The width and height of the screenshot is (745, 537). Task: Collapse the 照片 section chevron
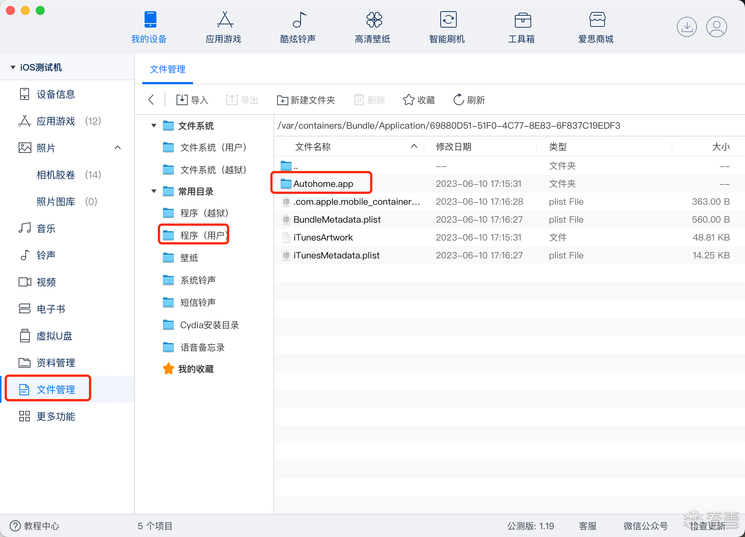[118, 148]
